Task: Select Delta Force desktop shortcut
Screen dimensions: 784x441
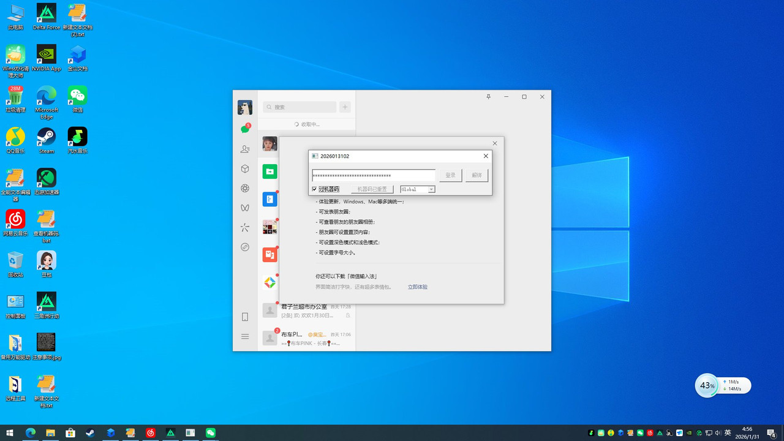Action: click(47, 17)
